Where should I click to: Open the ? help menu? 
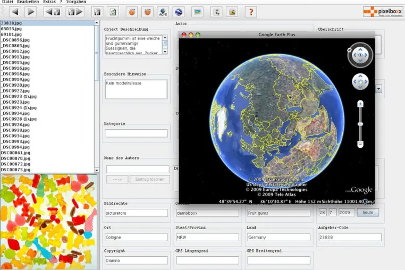coord(61,2)
